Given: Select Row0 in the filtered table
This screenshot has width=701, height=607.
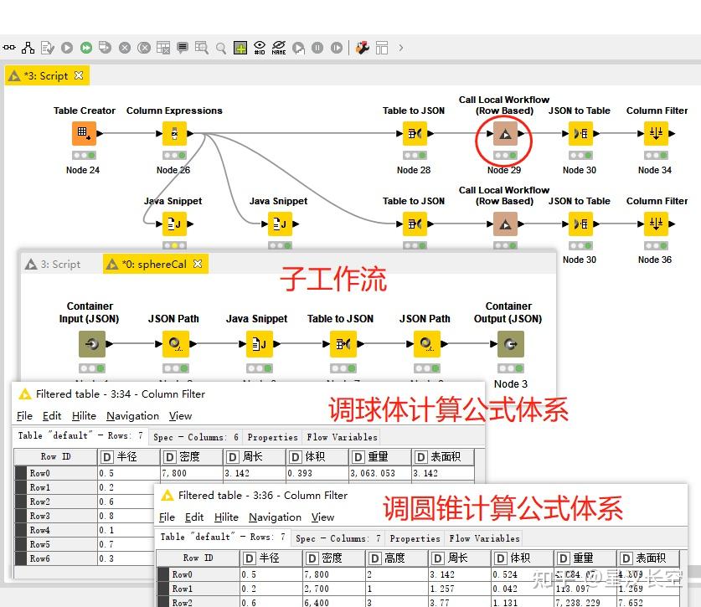Looking at the screenshot, I should (41, 471).
